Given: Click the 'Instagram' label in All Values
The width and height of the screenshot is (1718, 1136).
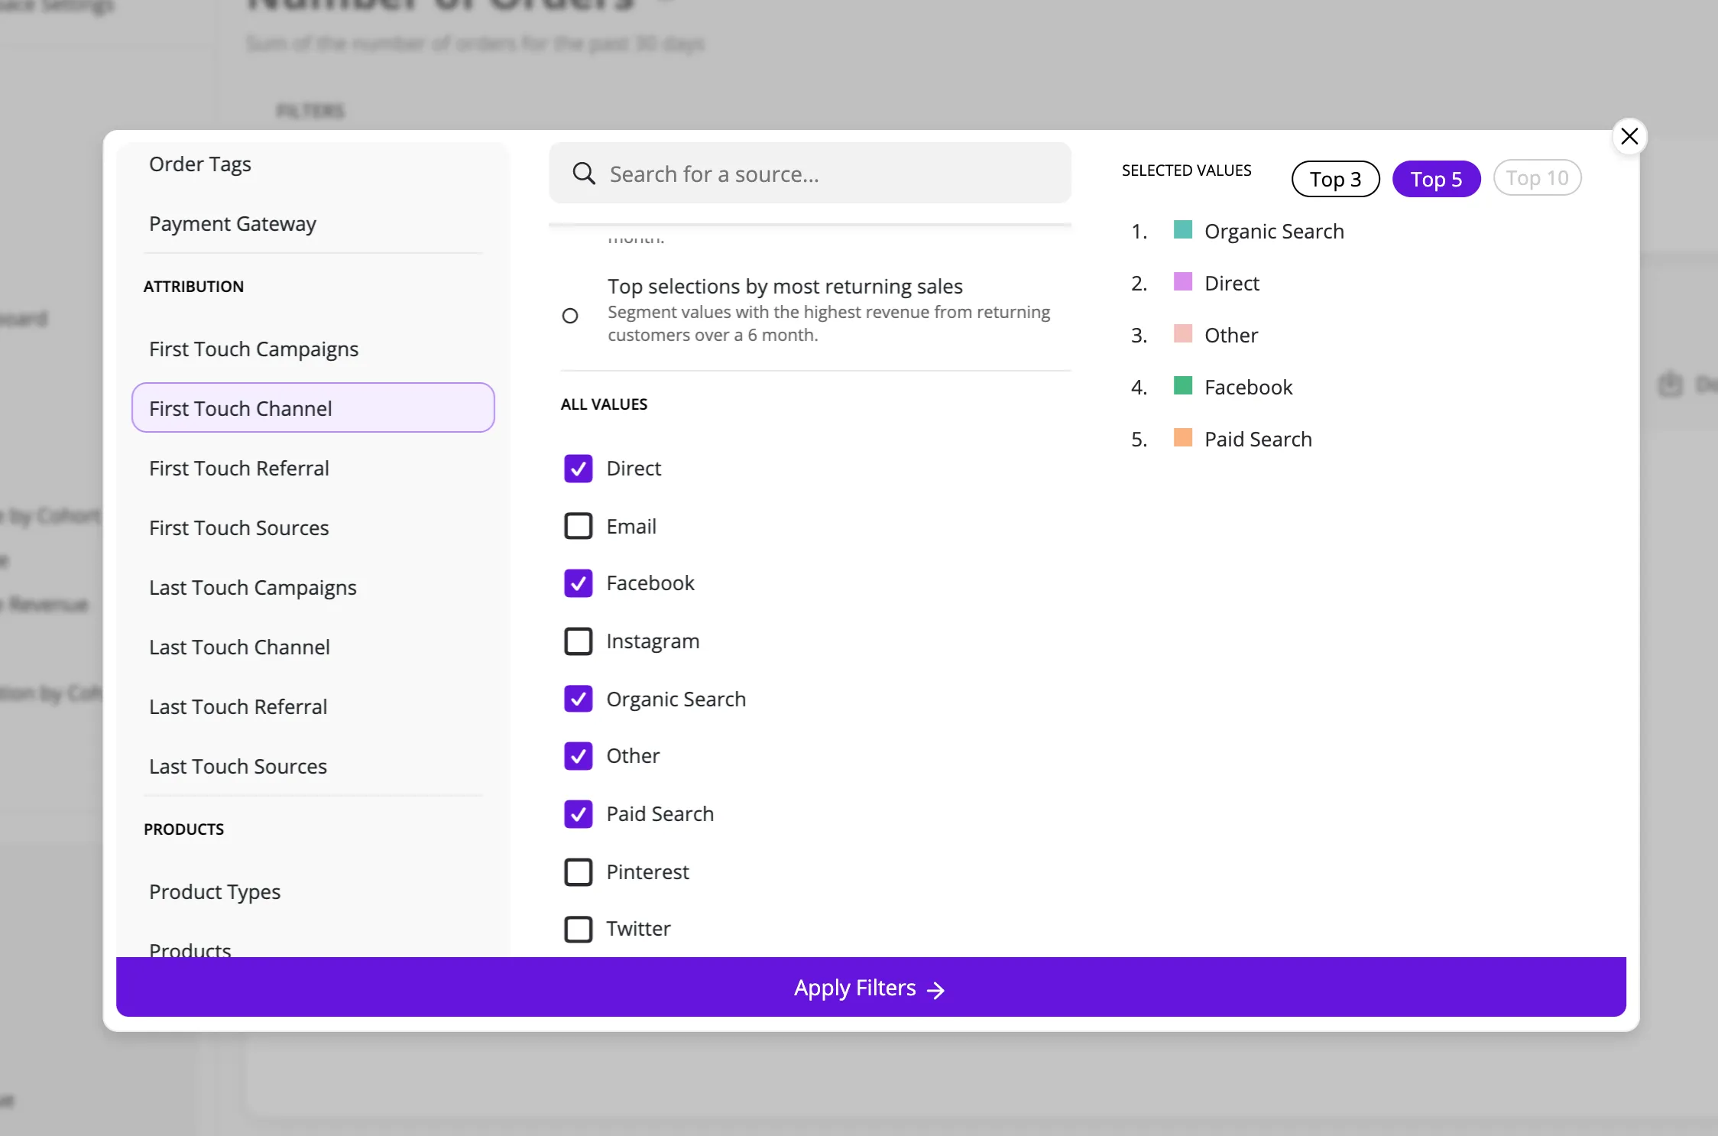Looking at the screenshot, I should [653, 641].
